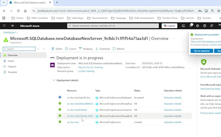Click the Status column header
Image resolution: width=221 pixels, height=137 pixels.
137,90
